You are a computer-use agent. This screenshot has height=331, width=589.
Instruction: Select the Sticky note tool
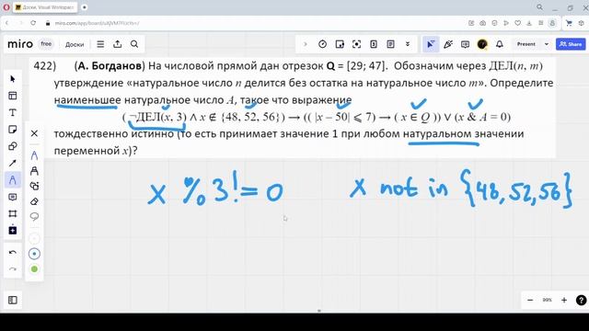pyautogui.click(x=12, y=130)
